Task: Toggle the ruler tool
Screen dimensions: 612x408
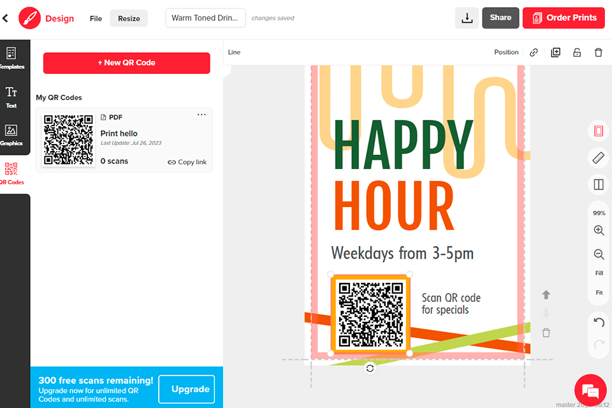Action: tap(599, 157)
